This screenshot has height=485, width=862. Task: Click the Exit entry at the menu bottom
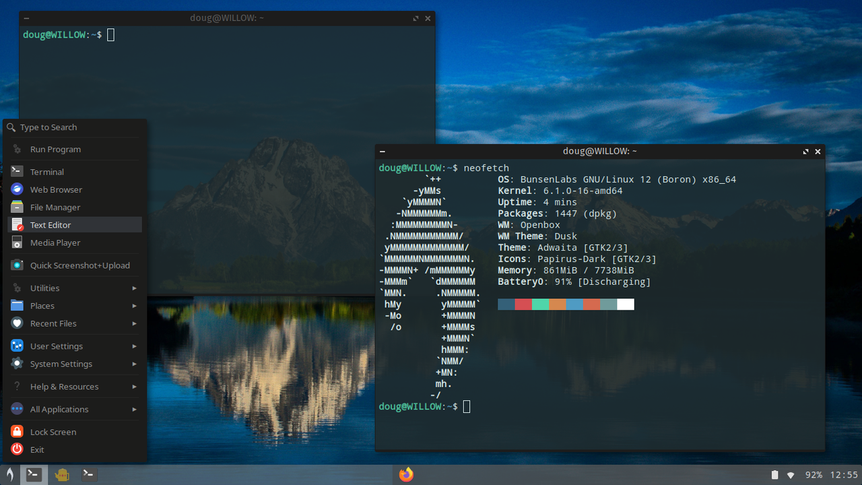tap(38, 449)
